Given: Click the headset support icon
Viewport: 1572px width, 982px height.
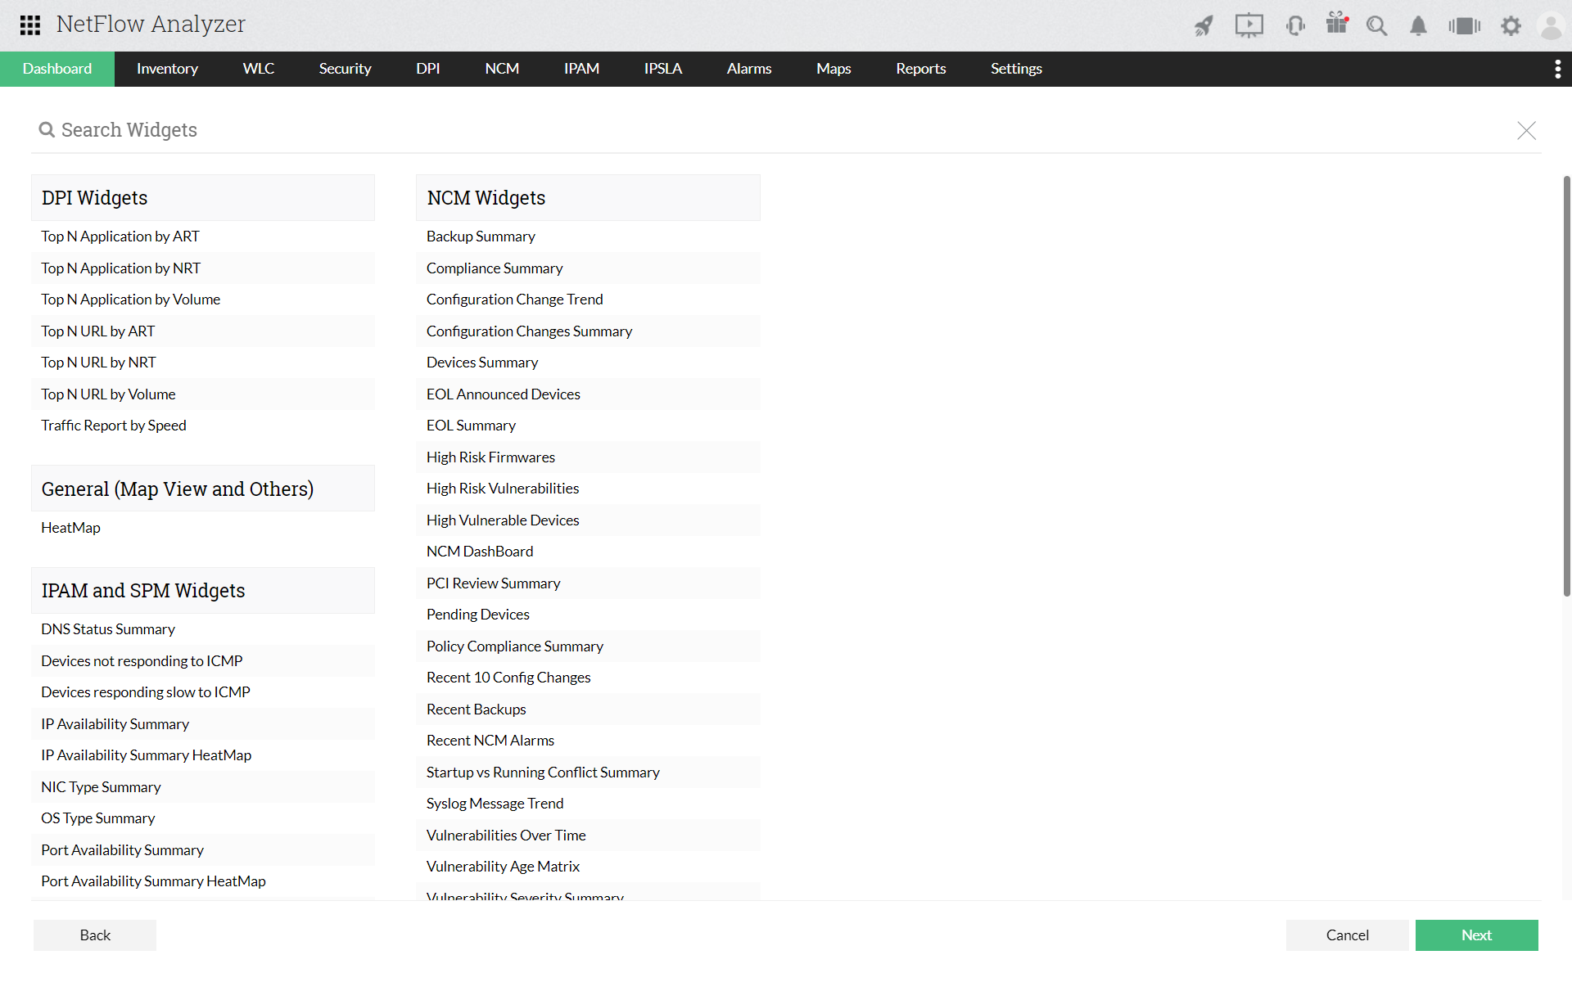Looking at the screenshot, I should (1294, 26).
